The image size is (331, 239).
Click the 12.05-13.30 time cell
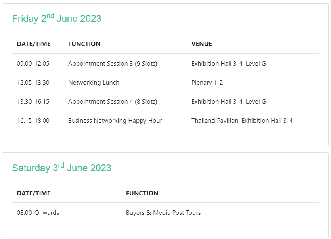pyautogui.click(x=33, y=82)
